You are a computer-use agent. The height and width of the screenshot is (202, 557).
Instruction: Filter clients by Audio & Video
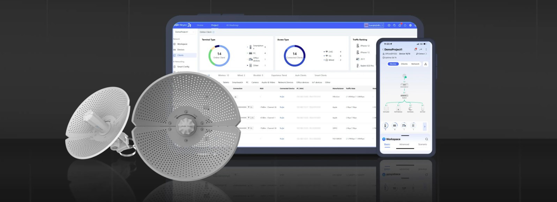(x=268, y=83)
